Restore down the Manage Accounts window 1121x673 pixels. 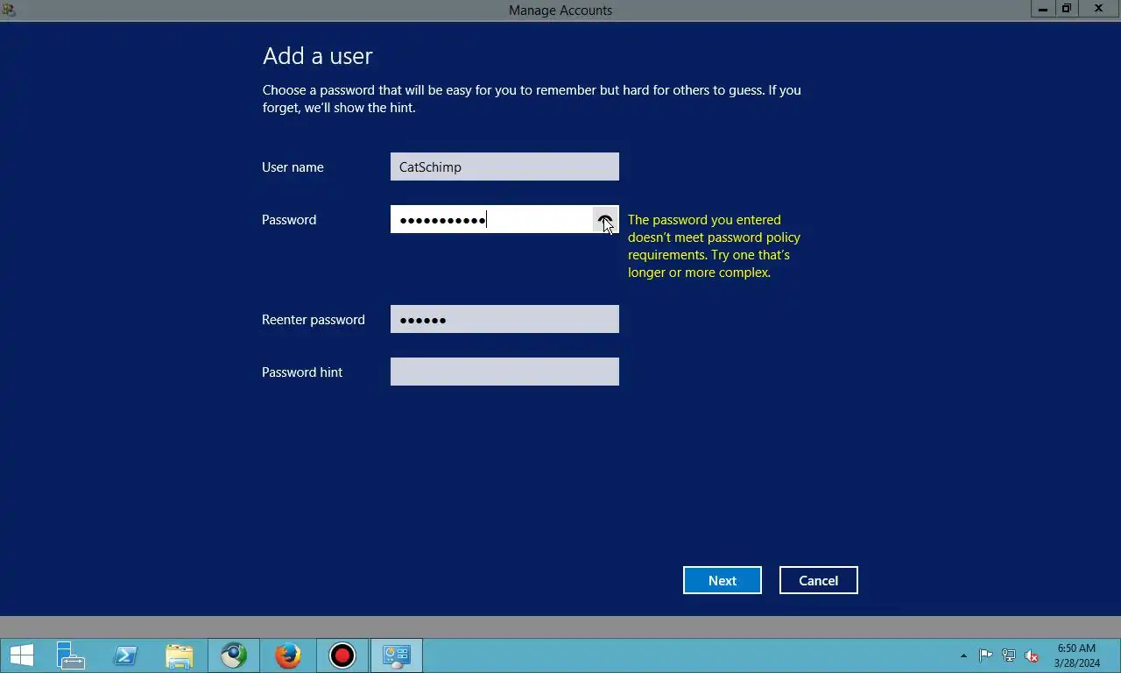tap(1067, 9)
